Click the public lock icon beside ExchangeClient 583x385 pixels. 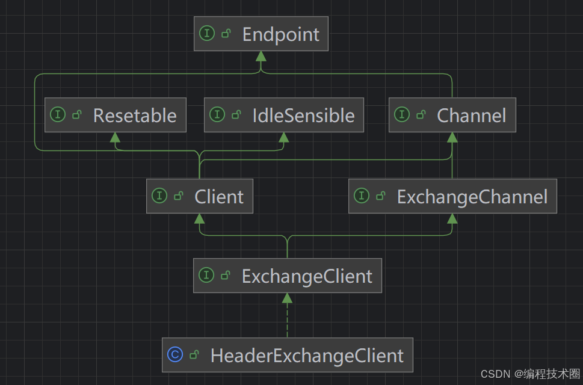(x=226, y=276)
